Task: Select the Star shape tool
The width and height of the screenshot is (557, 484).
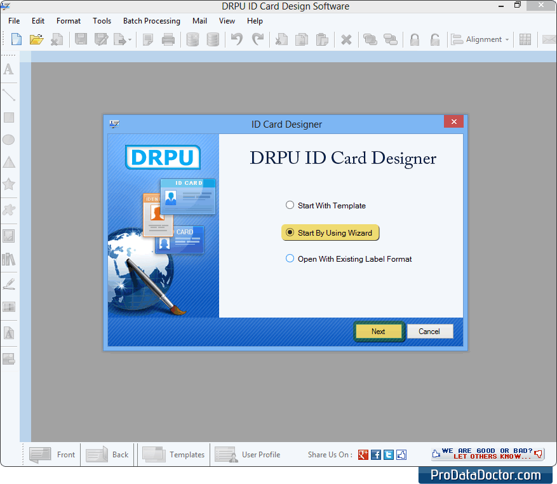Action: click(8, 184)
